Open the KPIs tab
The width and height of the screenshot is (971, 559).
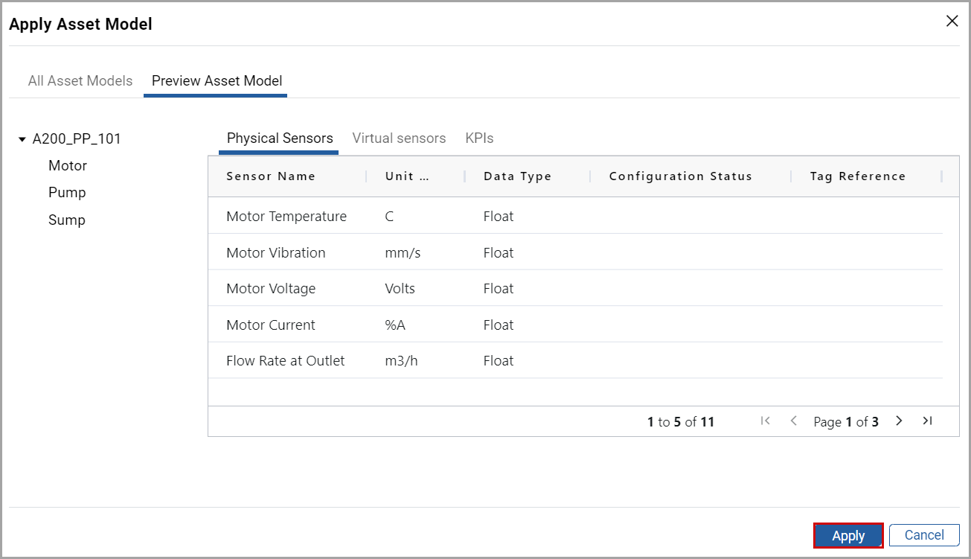click(479, 138)
